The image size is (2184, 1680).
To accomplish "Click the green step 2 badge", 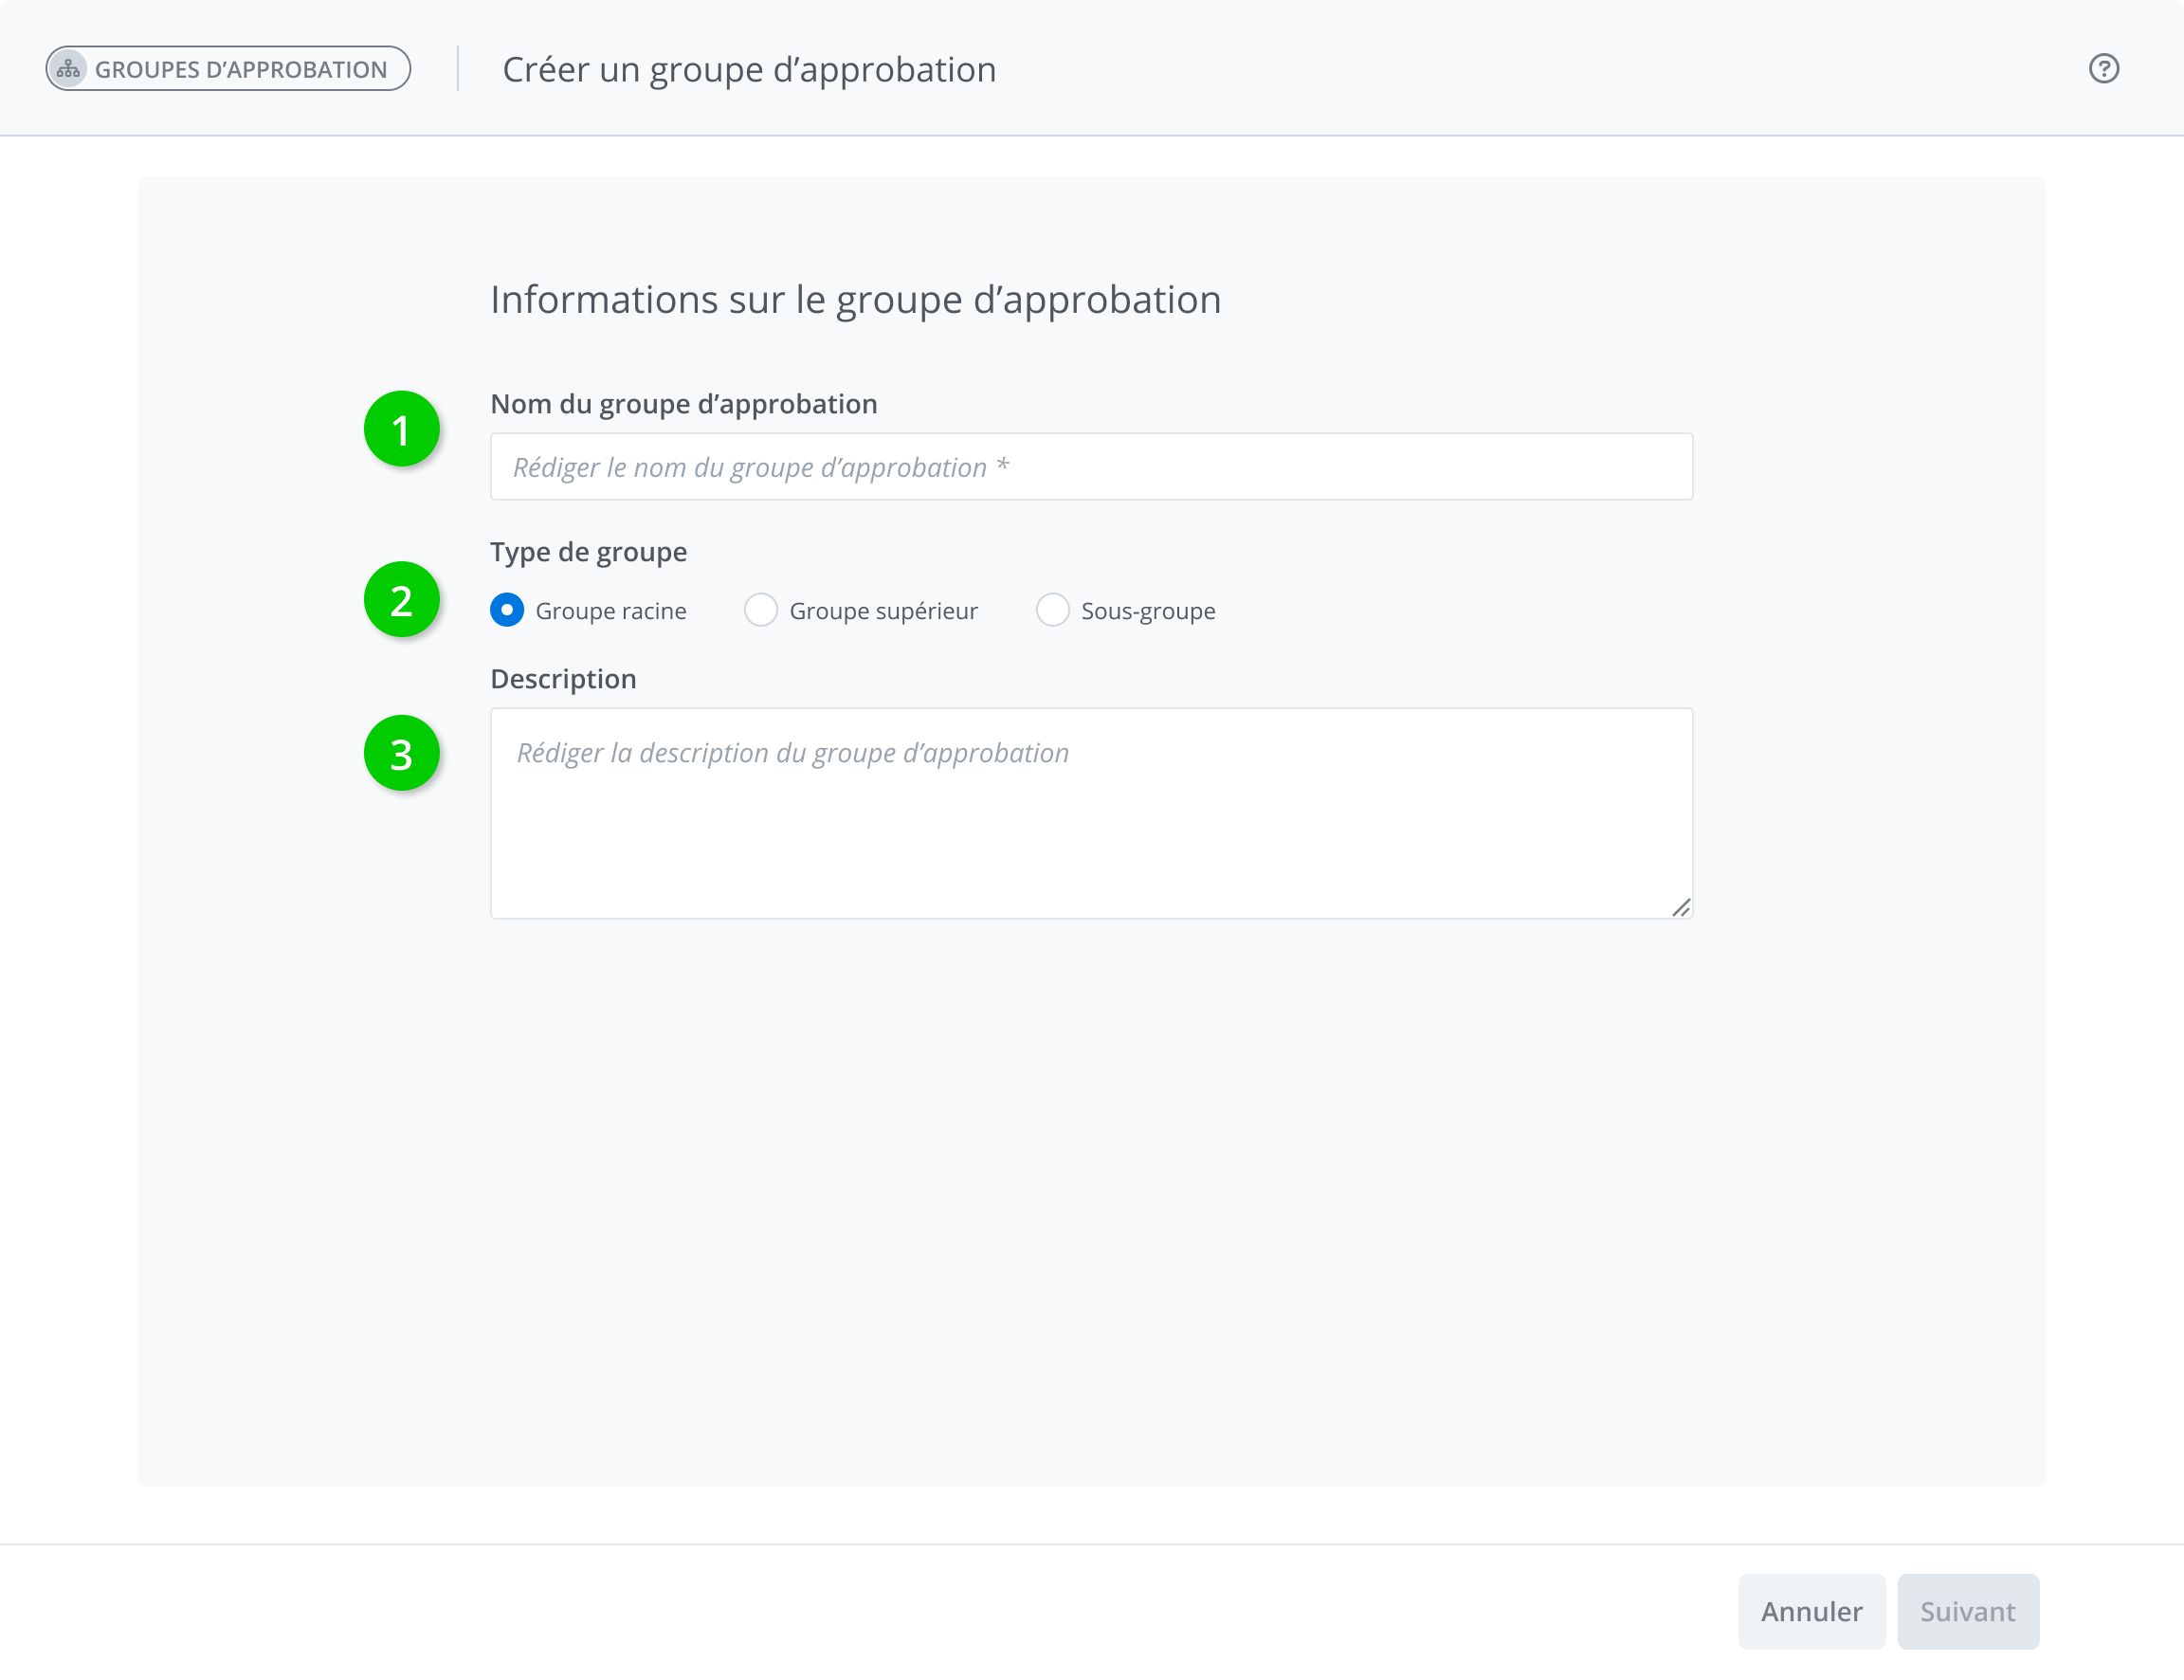I will point(402,600).
